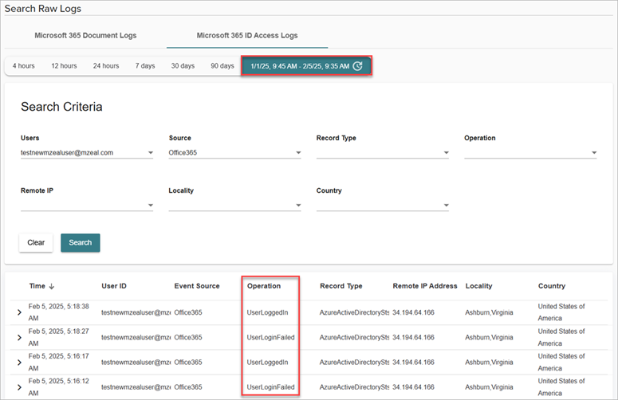
Task: Pick the 90 days time range
Action: (222, 66)
